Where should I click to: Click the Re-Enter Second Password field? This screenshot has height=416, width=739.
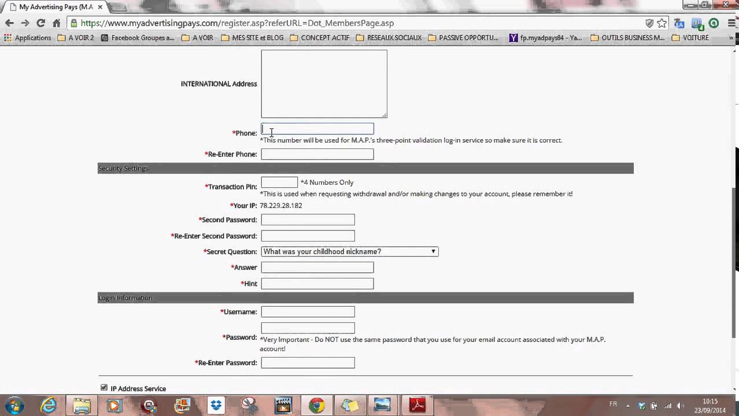point(308,236)
